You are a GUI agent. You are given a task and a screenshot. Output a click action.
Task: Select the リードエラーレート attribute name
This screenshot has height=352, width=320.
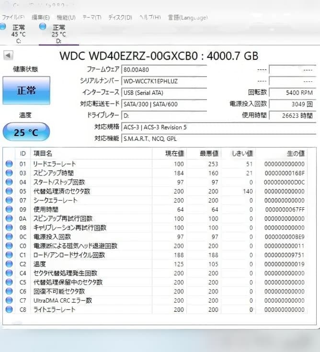pyautogui.click(x=55, y=164)
